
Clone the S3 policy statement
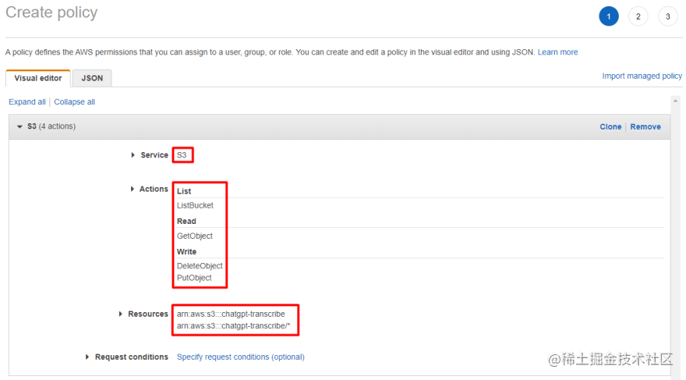(x=610, y=126)
